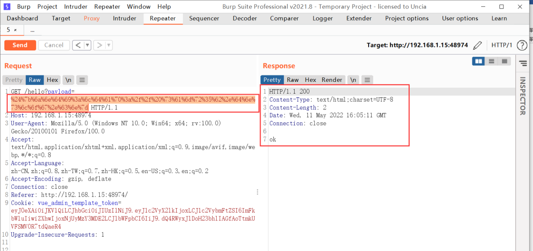Select Repeater request tab 5
Viewport: 533px width, 251px height.
coord(8,30)
